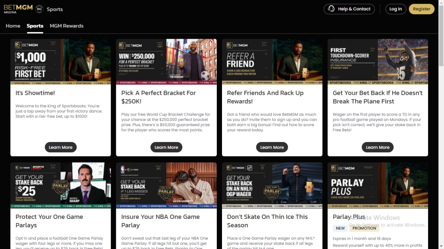
Task: Click Learn More for Perfect Bracket promotion
Action: (166, 147)
